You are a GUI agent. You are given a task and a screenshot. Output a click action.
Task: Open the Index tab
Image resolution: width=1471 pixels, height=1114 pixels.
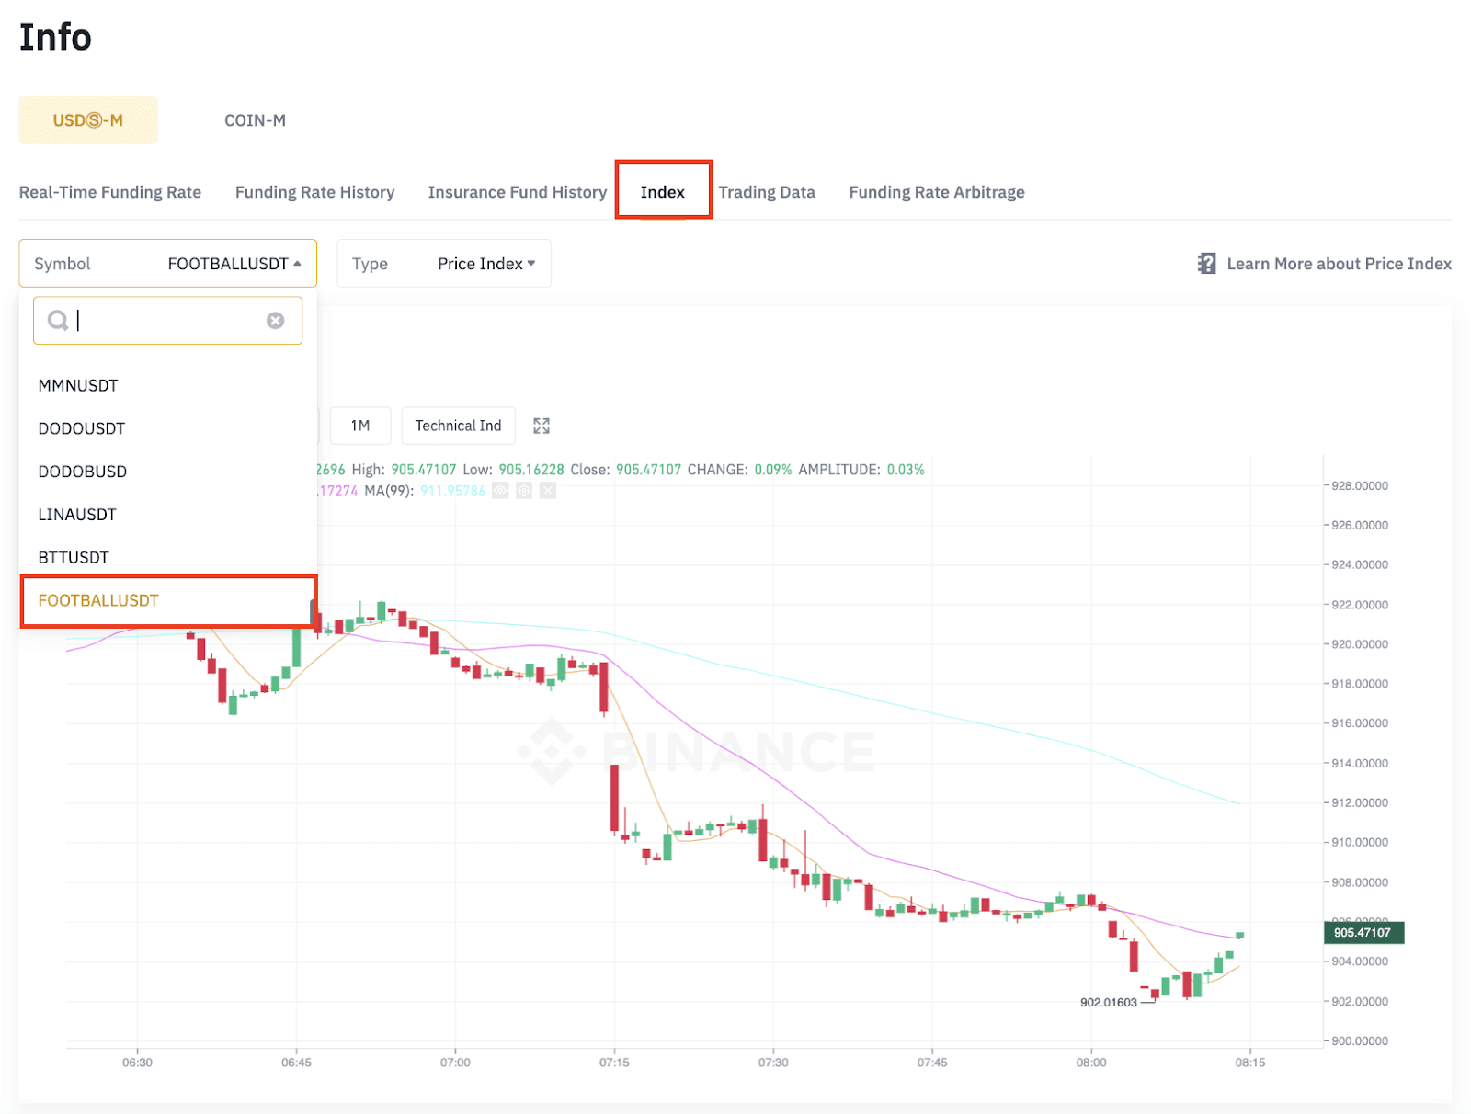coord(663,191)
